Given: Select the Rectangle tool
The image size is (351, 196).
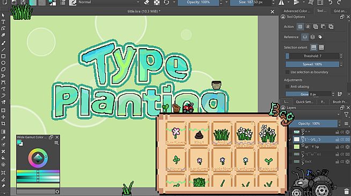Looking at the screenshot, I should (x=3, y=56).
